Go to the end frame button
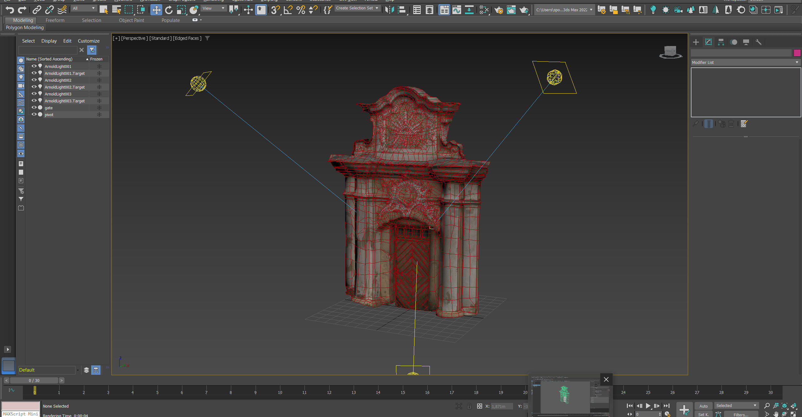This screenshot has width=802, height=417. tap(666, 406)
